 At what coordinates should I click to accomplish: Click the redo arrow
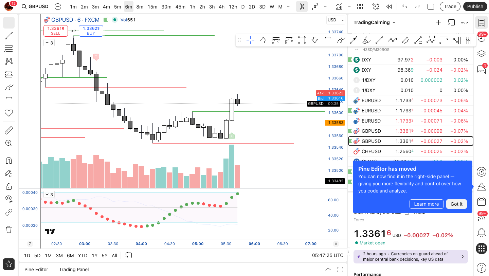(x=417, y=6)
